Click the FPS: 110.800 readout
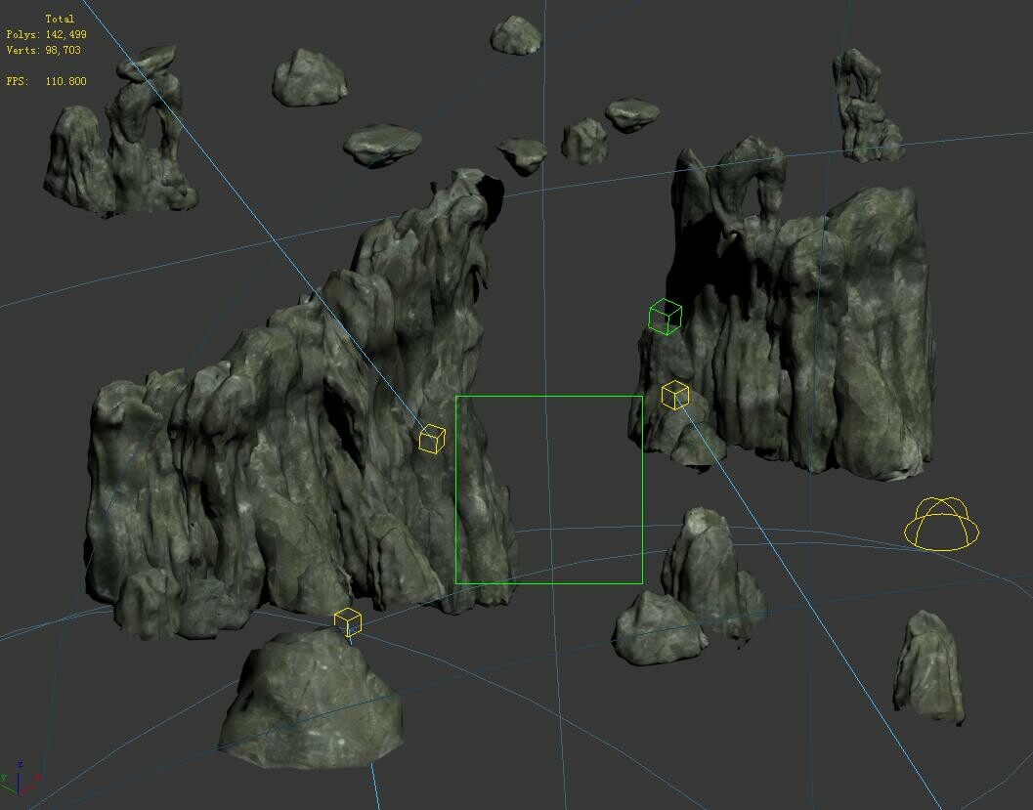This screenshot has width=1033, height=810. 46,81
